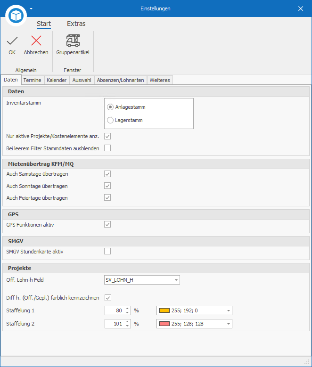Increase Staffelung 1 value with up arrow
Image resolution: width=312 pixels, height=367 pixels.
[x=127, y=309]
